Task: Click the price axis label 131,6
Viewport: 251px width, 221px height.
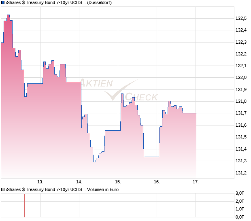Action: pos(241,125)
